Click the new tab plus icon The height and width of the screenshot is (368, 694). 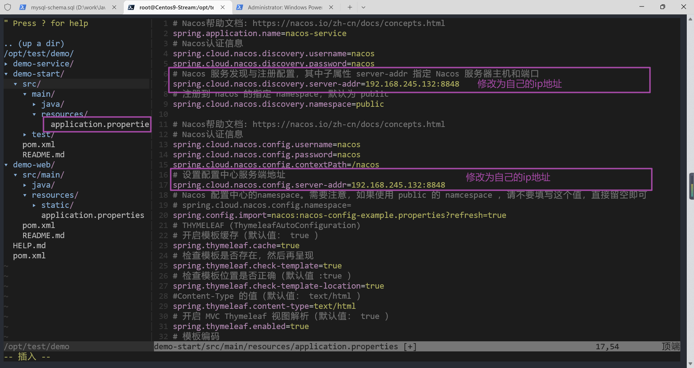click(x=350, y=7)
